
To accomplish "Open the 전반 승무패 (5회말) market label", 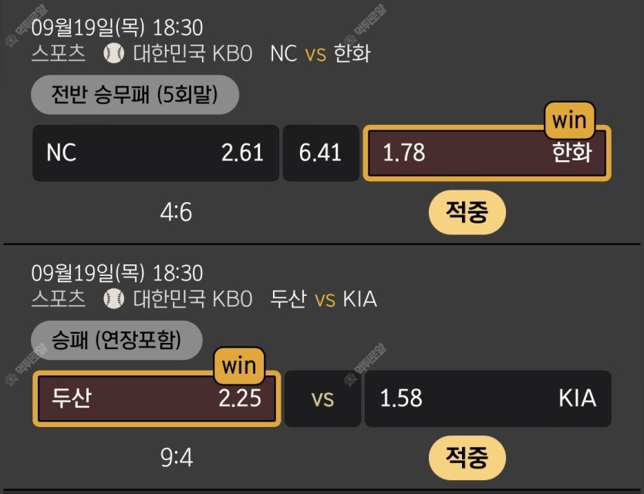I will click(135, 95).
